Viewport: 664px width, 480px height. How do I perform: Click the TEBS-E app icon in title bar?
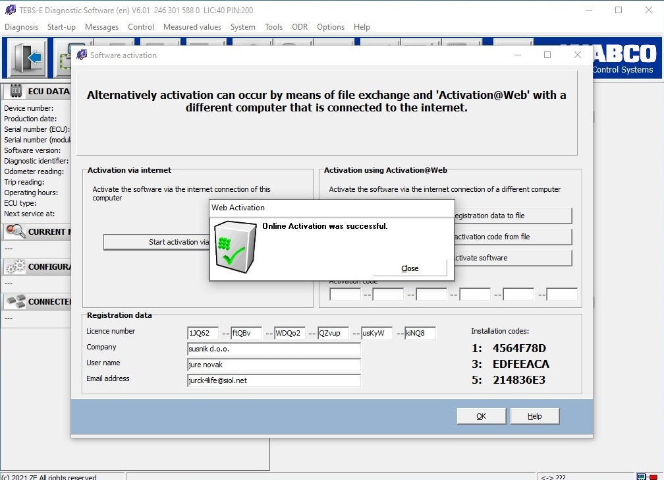tap(10, 10)
